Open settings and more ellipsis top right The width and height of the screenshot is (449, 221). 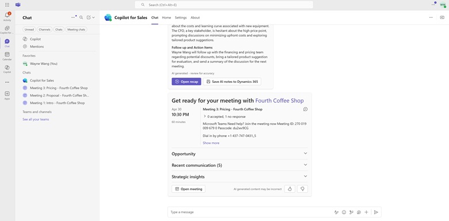point(433,5)
